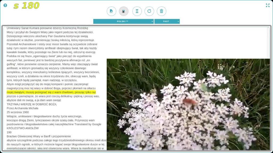Click the flower video overlay
This screenshot has height=153, width=273.
[188, 104]
